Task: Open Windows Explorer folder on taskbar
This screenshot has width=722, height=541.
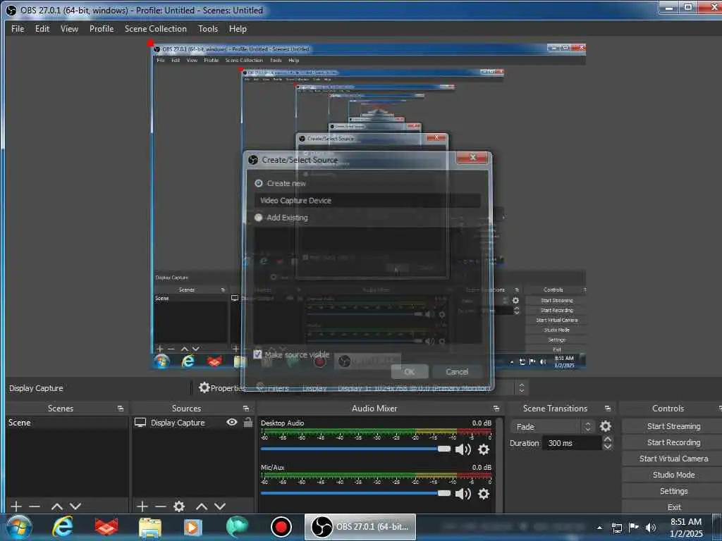Action: coord(150,528)
